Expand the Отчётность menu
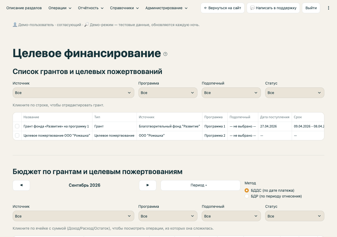 pyautogui.click(x=91, y=8)
